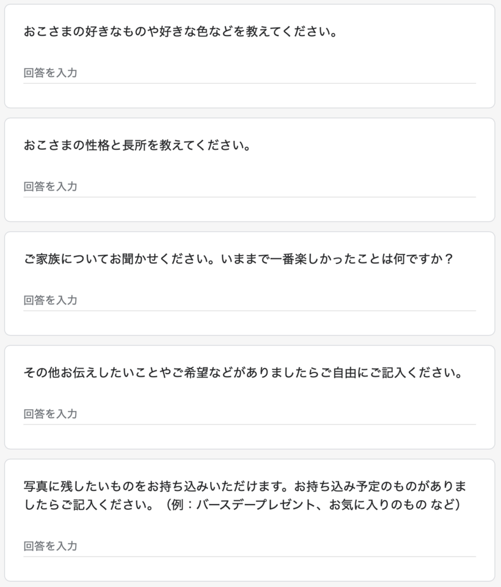Click the おこさまの性格と長所 question heading

pos(137,146)
